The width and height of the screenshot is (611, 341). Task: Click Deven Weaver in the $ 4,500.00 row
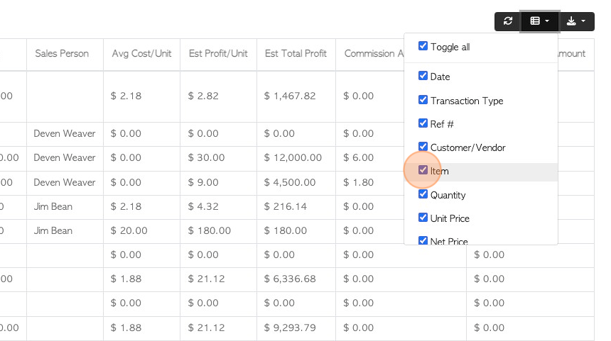pos(65,183)
